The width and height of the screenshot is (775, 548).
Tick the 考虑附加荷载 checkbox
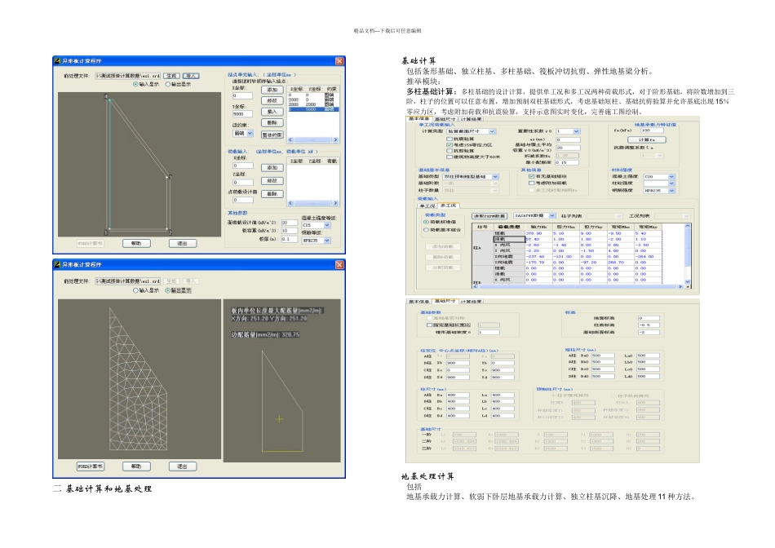pyautogui.click(x=532, y=183)
